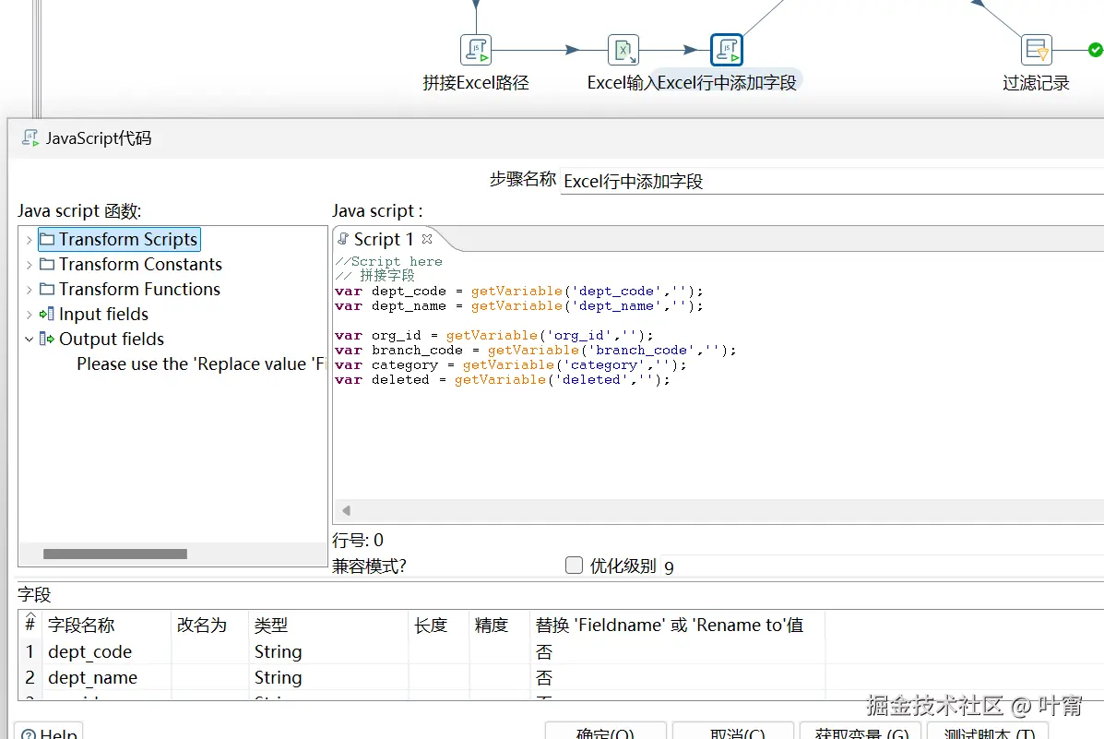This screenshot has width=1104, height=739.
Task: Click the 步骤名称 input field
Action: point(832,181)
